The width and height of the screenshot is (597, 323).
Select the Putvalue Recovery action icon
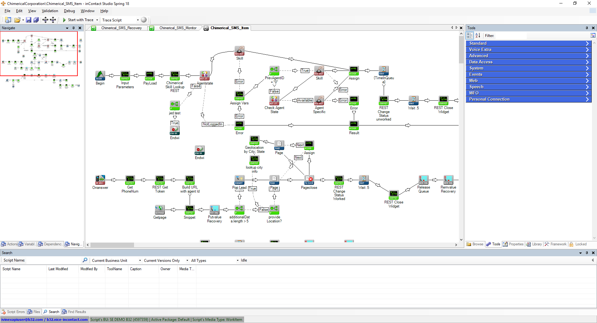coord(215,210)
